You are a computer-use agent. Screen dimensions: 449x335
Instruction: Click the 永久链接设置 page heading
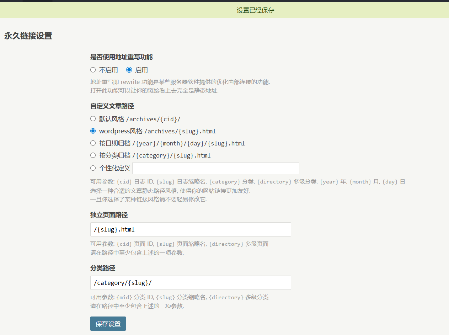[x=28, y=36]
